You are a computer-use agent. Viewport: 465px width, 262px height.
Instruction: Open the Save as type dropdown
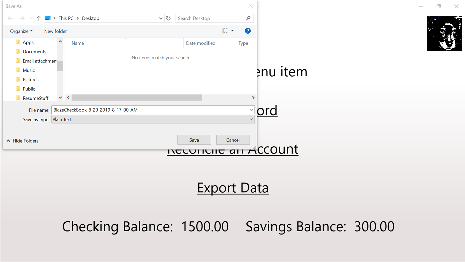[x=251, y=119]
